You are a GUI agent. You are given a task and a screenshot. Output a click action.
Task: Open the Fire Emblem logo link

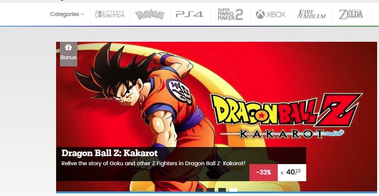pos(311,14)
